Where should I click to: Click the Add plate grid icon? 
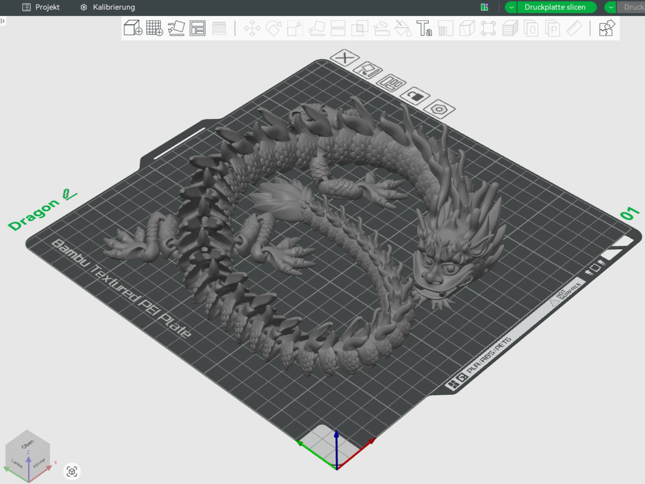[154, 28]
